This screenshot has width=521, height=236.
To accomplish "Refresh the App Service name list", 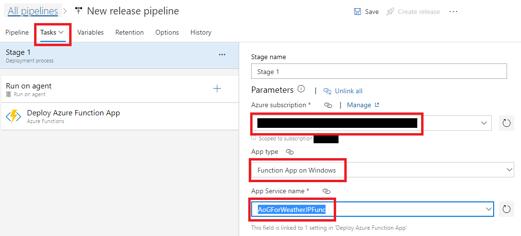I will click(506, 209).
